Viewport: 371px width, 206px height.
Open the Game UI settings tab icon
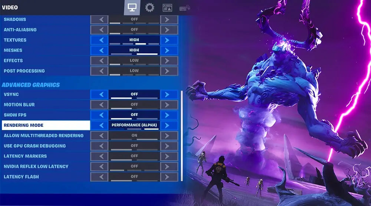point(167,7)
